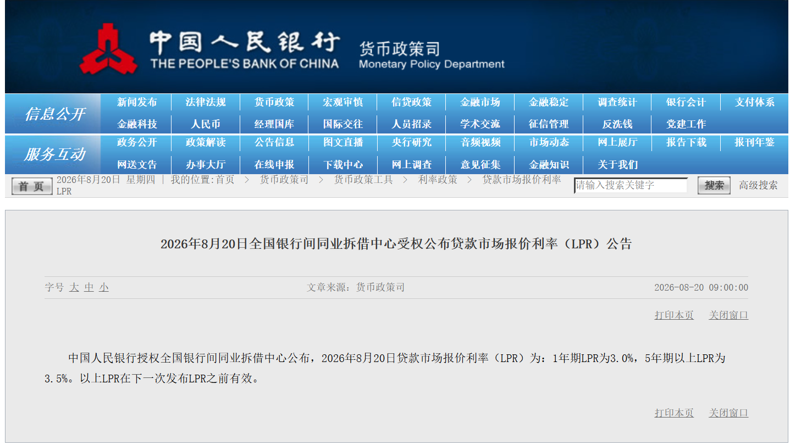Click the 文章来源:货币政策司 text

click(356, 287)
